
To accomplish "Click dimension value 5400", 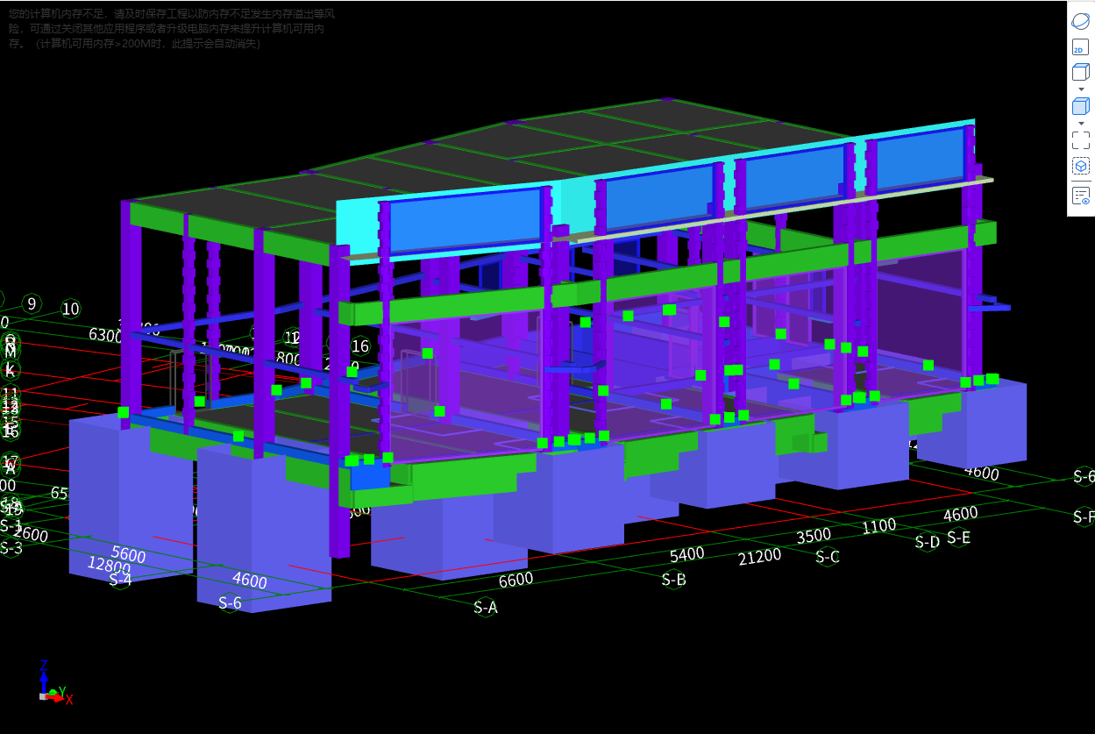I will 686,554.
